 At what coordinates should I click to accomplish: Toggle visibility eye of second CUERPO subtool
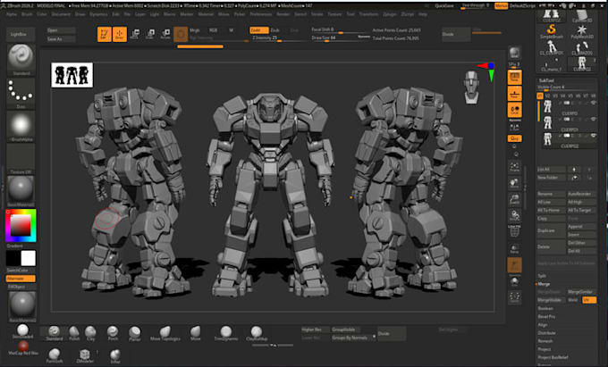tap(594, 120)
